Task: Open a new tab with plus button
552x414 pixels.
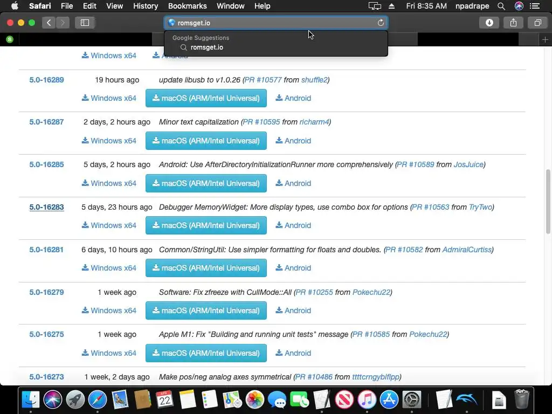Action: 545,40
